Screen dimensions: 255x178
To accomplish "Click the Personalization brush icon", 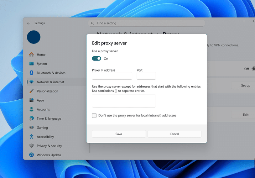I will (x=31, y=91).
